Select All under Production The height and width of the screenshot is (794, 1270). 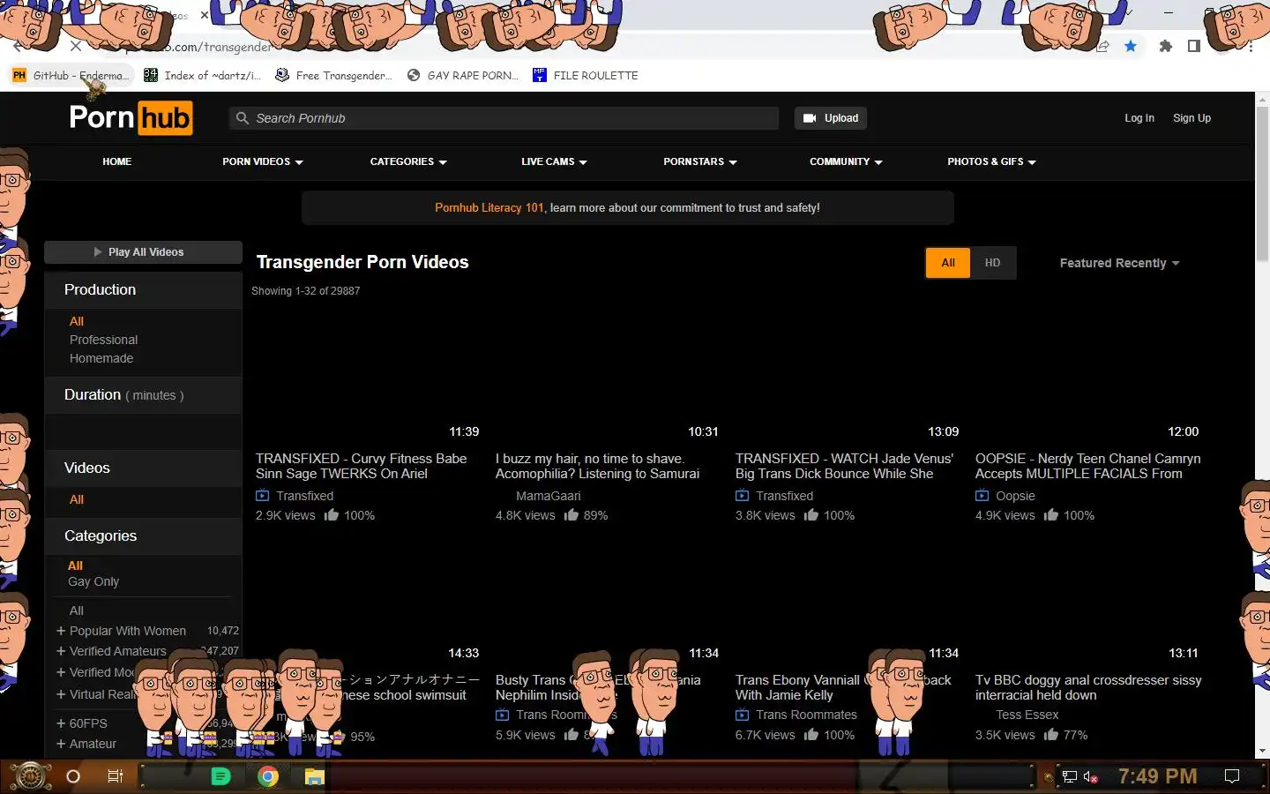[x=77, y=321]
